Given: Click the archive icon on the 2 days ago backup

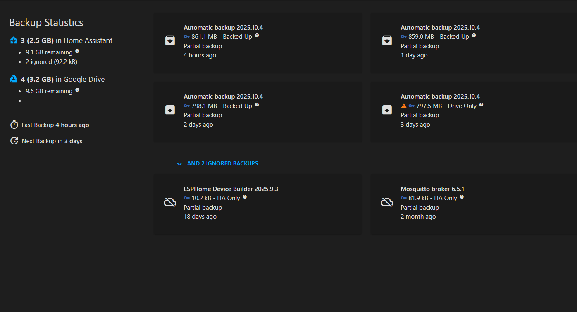Looking at the screenshot, I should point(170,110).
